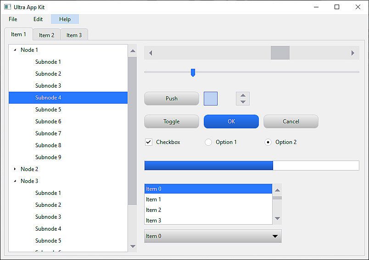Select Subnode 7 under Node 1
The image size is (369, 260).
click(48, 133)
